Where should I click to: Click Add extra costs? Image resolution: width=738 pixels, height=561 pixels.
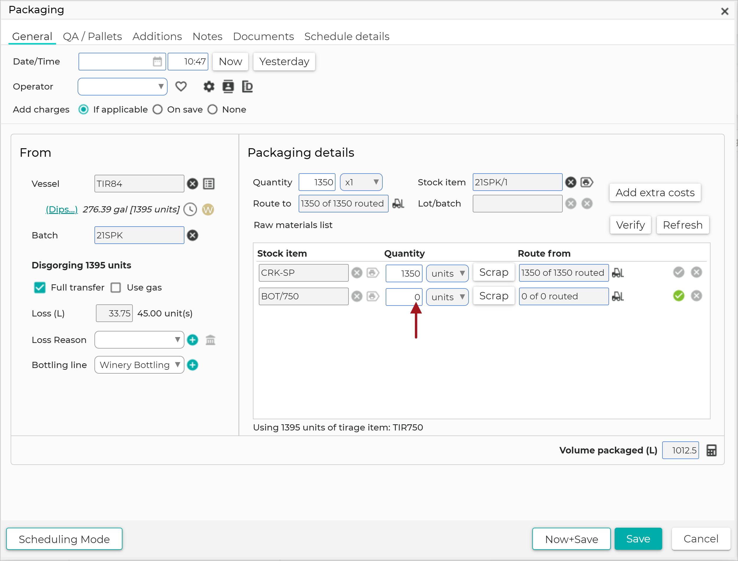[x=655, y=193]
